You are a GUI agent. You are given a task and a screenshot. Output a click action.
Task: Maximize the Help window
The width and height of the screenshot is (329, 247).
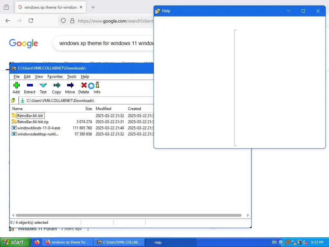tap(303, 11)
